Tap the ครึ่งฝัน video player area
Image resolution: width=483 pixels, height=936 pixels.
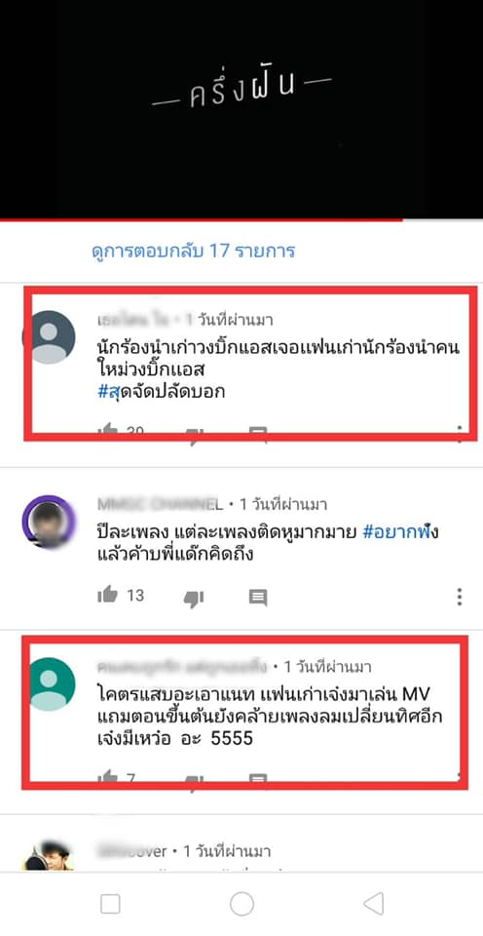click(x=241, y=108)
